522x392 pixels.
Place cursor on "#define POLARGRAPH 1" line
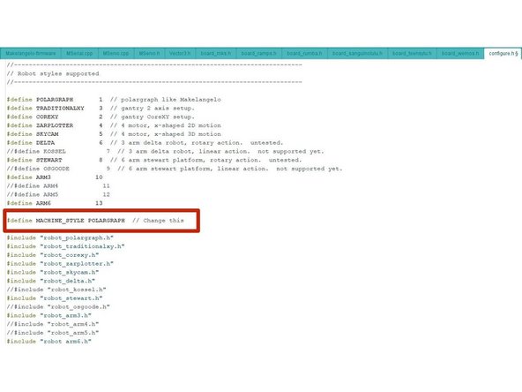coord(114,100)
